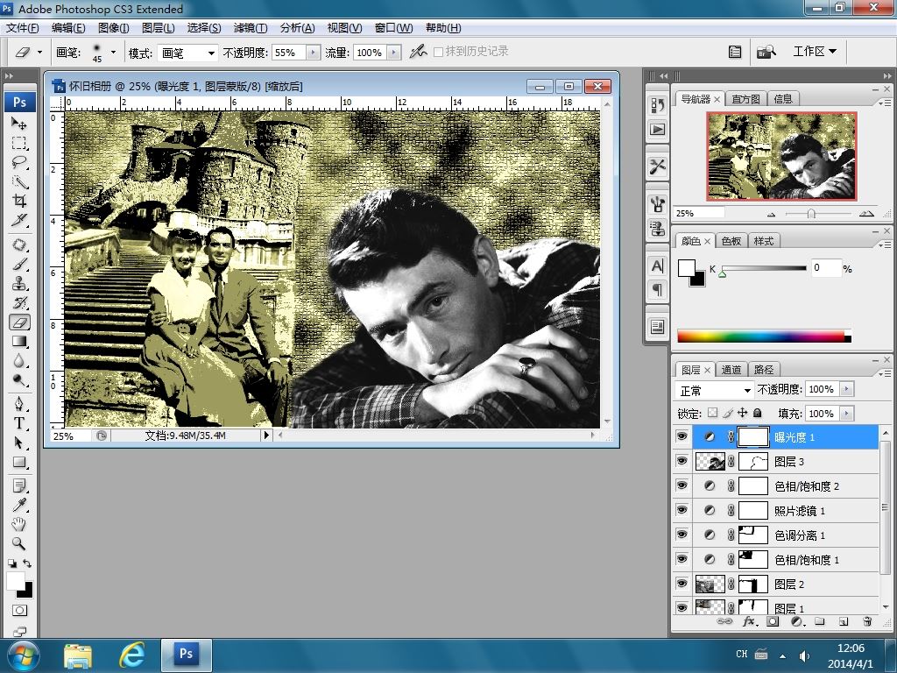
Task: Open the 图像(I) menu
Action: [x=113, y=27]
